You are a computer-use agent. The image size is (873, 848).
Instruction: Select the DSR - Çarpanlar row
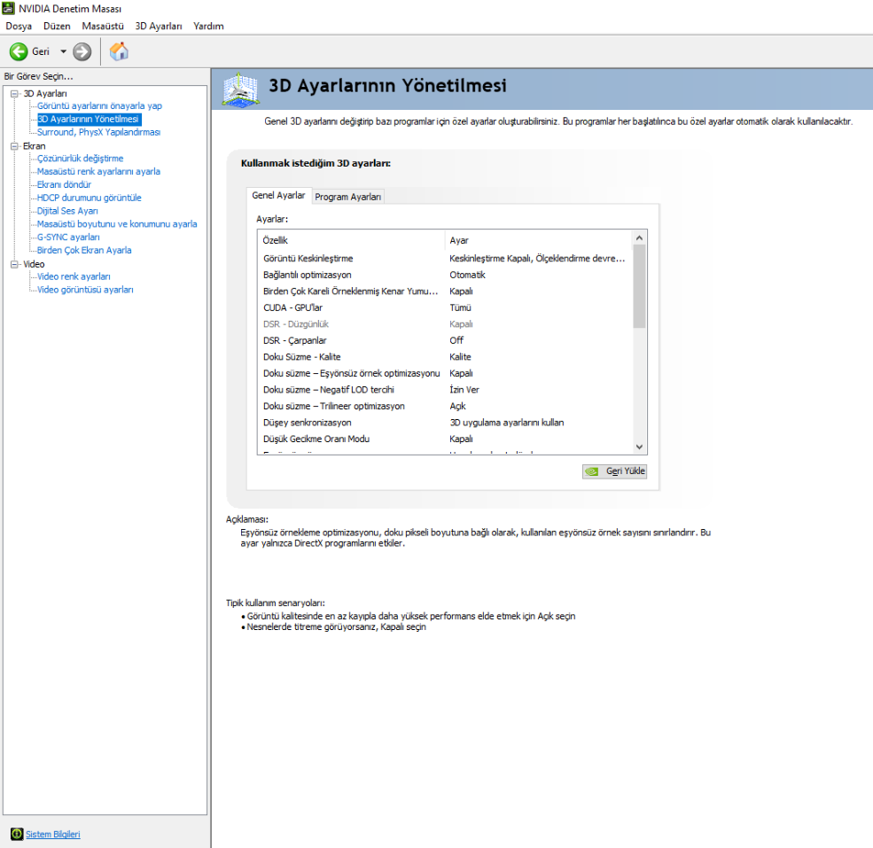[x=445, y=341]
